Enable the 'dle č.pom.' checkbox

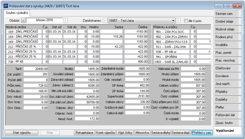(186, 21)
